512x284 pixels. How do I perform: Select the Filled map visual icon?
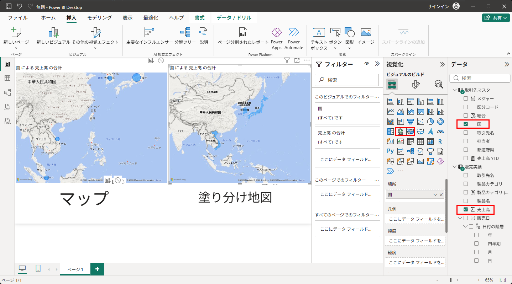point(411,132)
